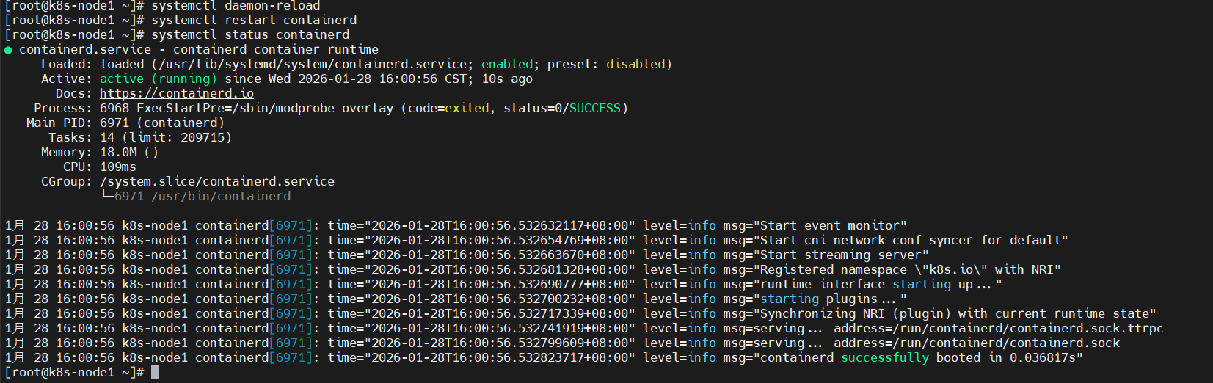This screenshot has width=1213, height=383.
Task: Click the yellow "disabled" preset text
Action: pos(635,64)
